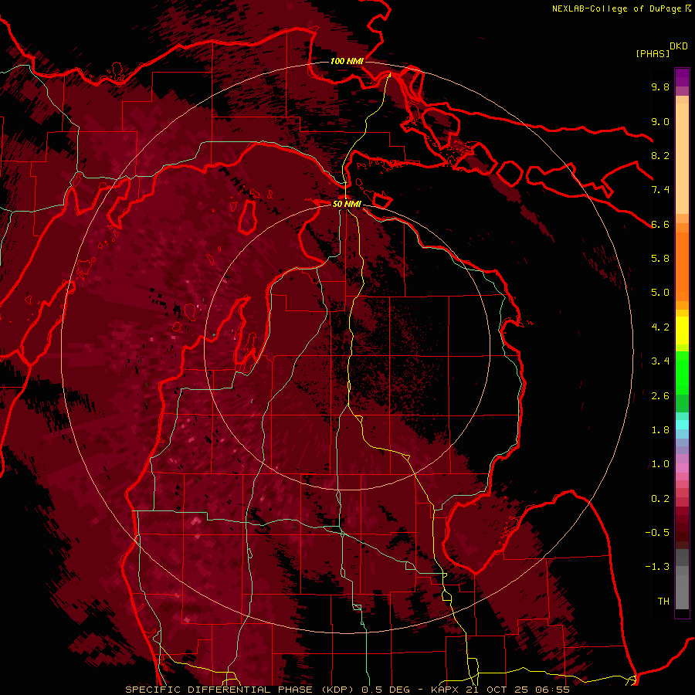
Task: Click the [PHAS] legend label
Action: (x=653, y=53)
